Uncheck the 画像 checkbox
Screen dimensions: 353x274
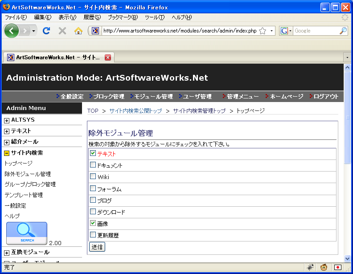click(x=93, y=223)
